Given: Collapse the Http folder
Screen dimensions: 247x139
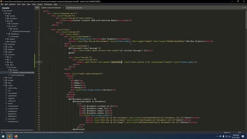Looking at the screenshot, I should (6, 21).
